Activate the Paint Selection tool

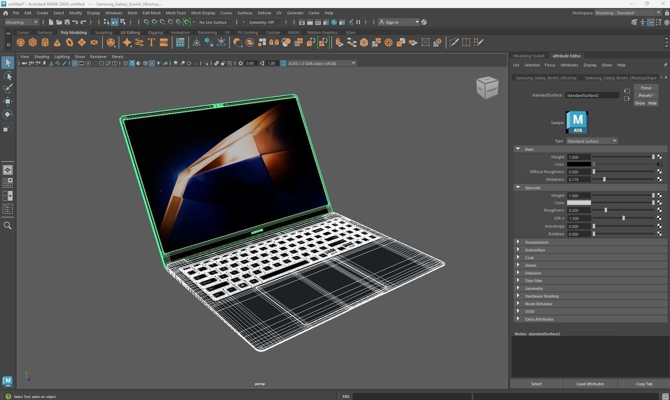8,88
